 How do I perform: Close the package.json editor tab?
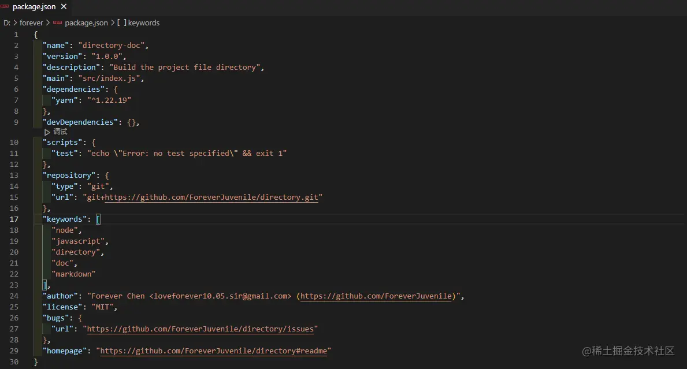click(63, 7)
